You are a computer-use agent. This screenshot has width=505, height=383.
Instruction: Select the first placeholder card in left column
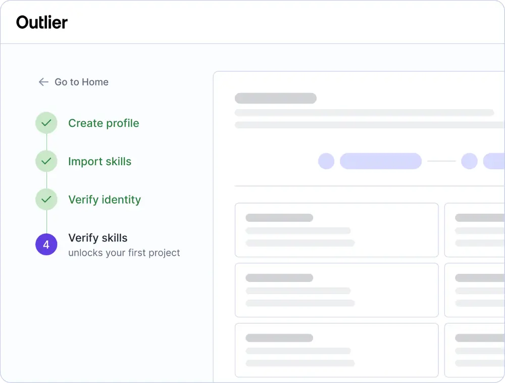click(337, 230)
